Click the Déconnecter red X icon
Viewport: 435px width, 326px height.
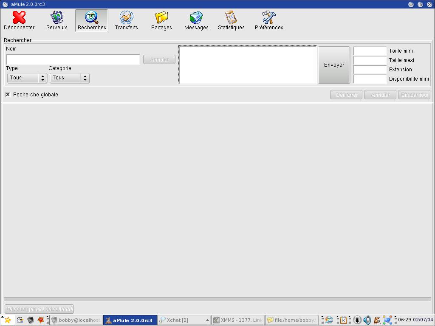point(19,17)
